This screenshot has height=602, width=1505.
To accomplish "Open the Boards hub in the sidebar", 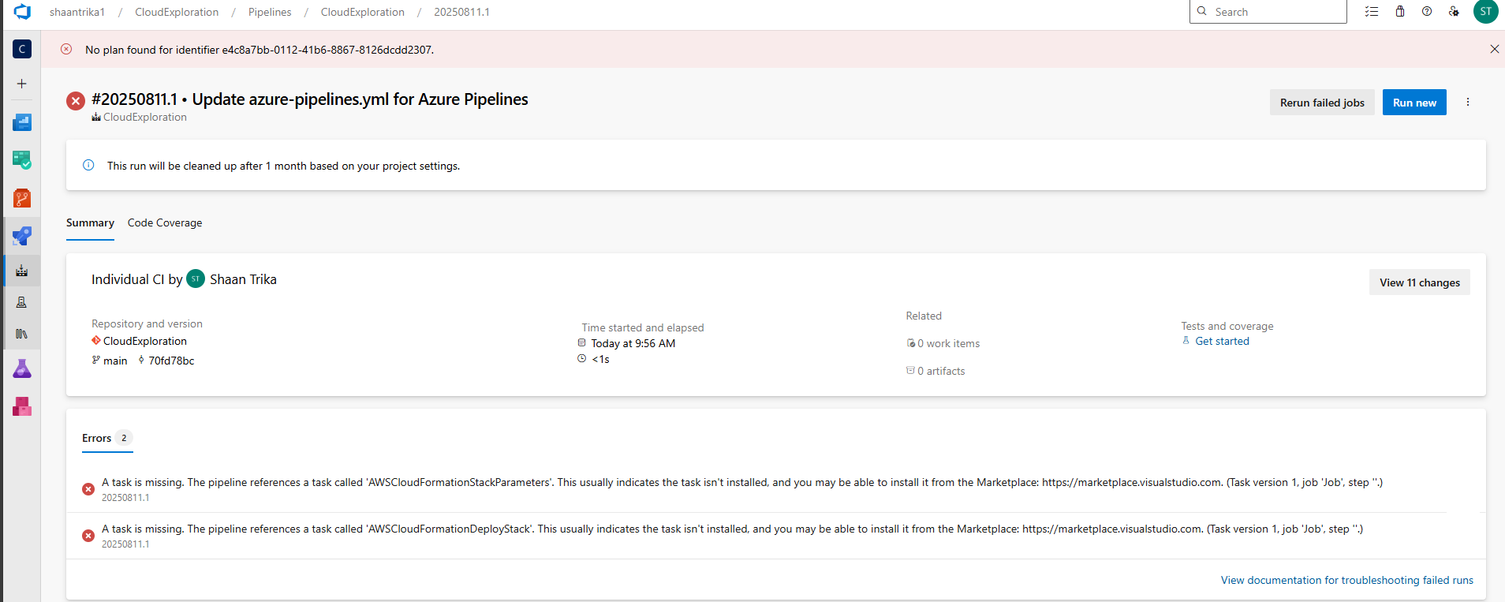I will pyautogui.click(x=22, y=160).
